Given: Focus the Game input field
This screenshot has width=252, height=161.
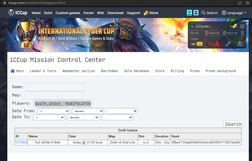Looking at the screenshot, I should (x=55, y=87).
